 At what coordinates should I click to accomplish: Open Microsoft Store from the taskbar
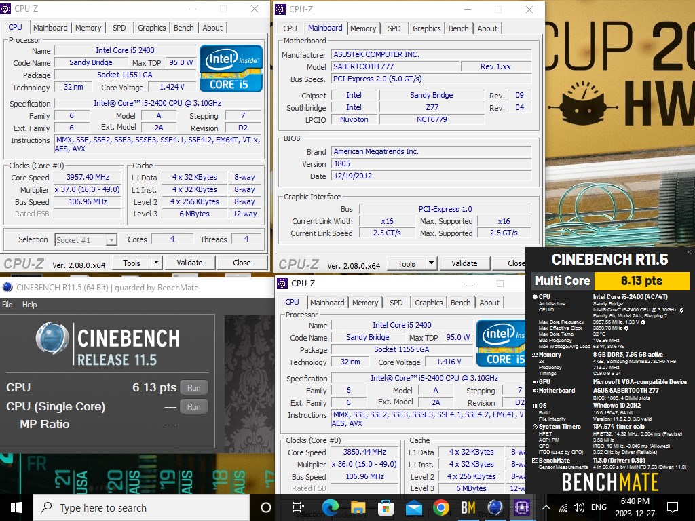tap(386, 507)
